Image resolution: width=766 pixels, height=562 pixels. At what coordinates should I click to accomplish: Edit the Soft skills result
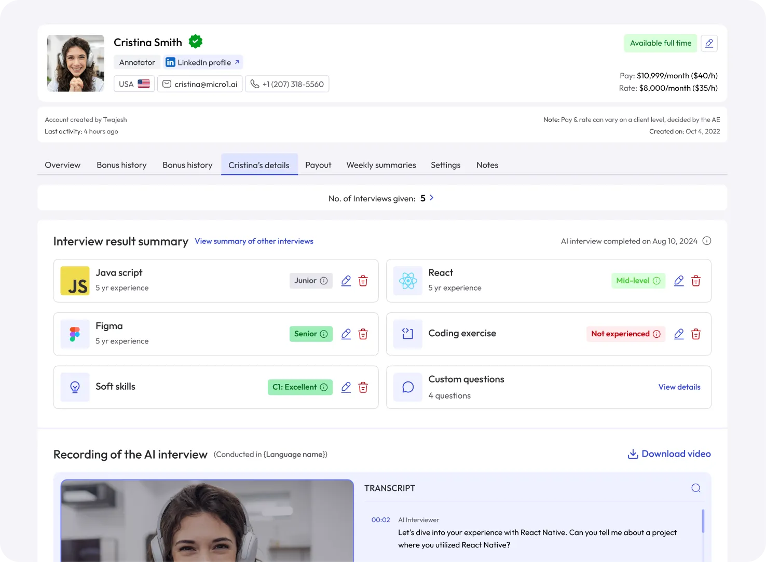pos(346,387)
